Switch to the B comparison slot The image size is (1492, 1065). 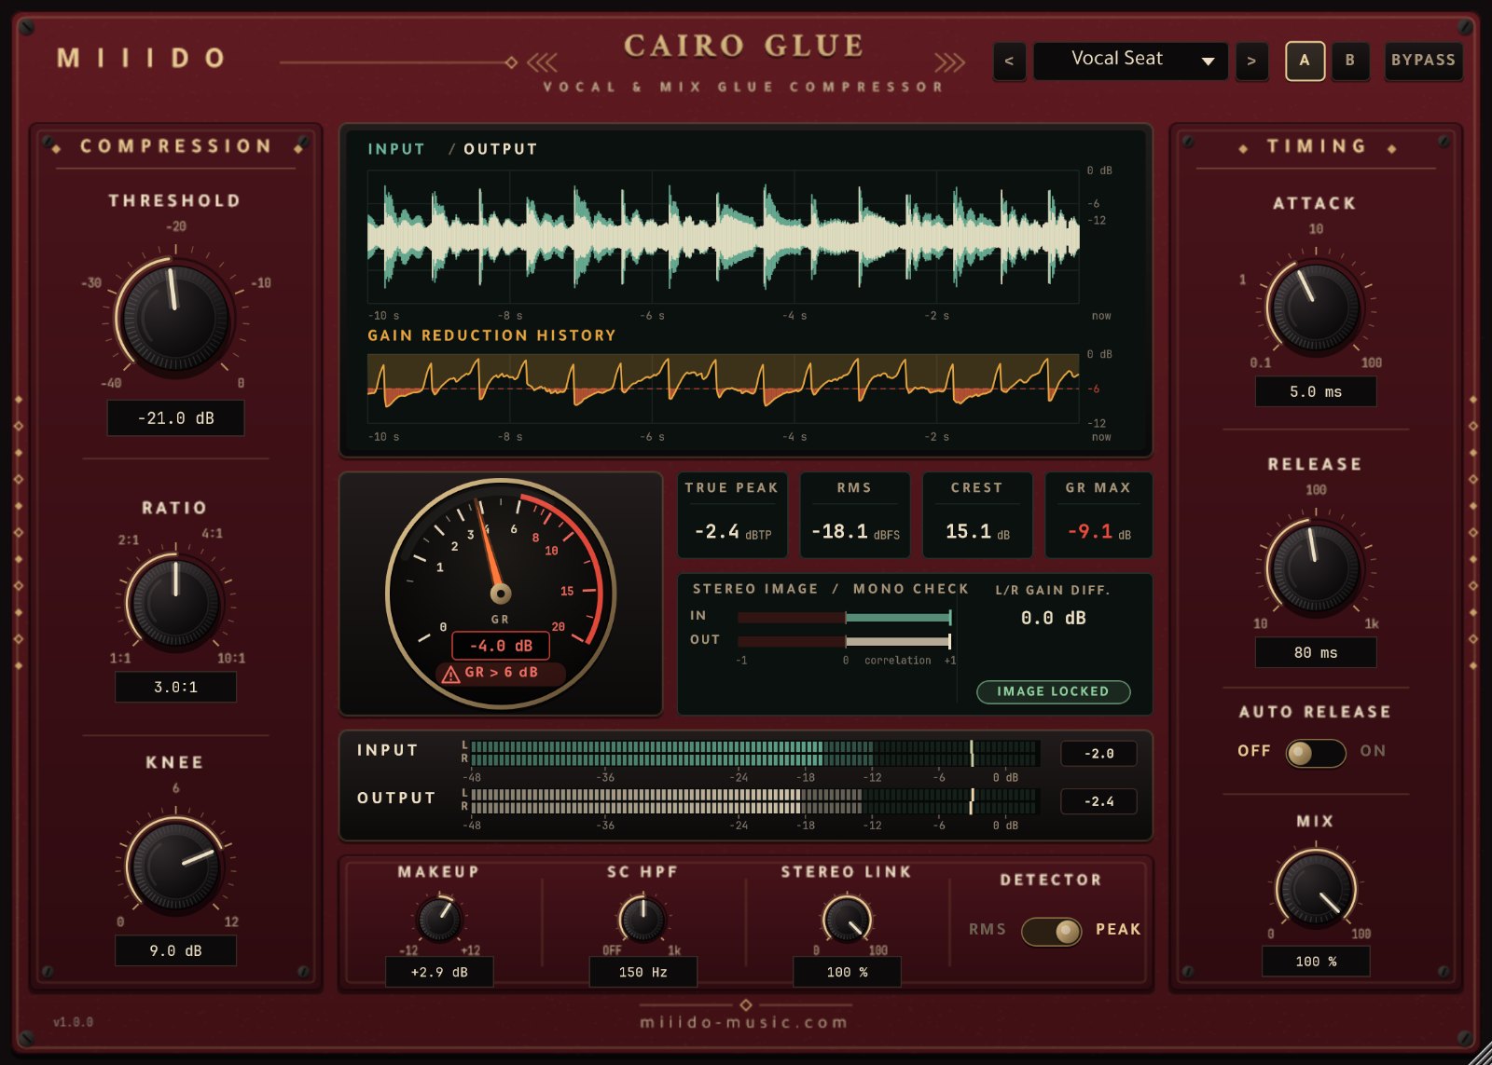click(1349, 61)
